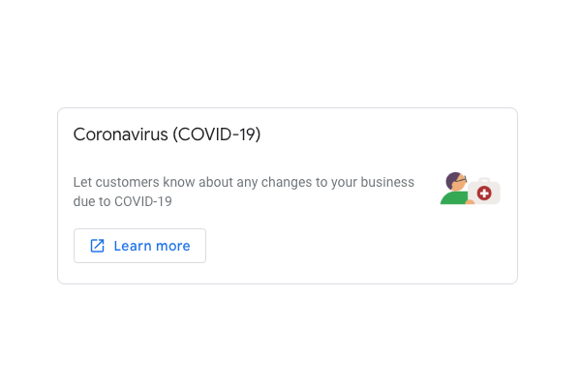Viewport: 581px width, 387px height.
Task: Open the external link icon beside Learn more
Action: pyautogui.click(x=98, y=246)
